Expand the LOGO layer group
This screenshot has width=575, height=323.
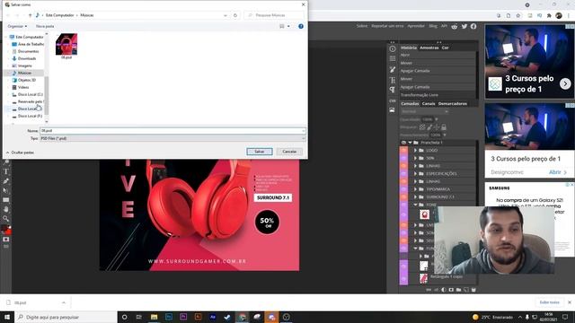click(x=415, y=150)
